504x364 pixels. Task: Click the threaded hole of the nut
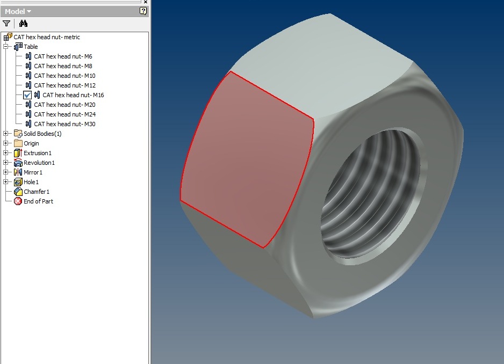click(373, 196)
